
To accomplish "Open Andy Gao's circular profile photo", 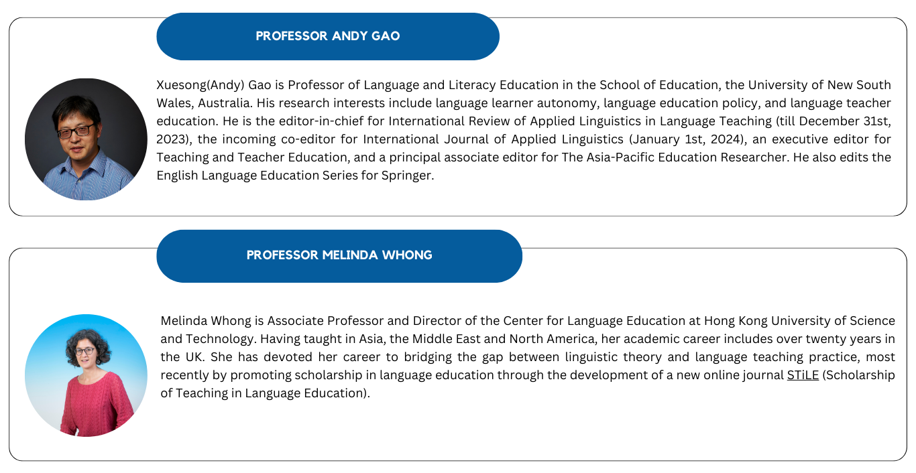I will tap(86, 139).
